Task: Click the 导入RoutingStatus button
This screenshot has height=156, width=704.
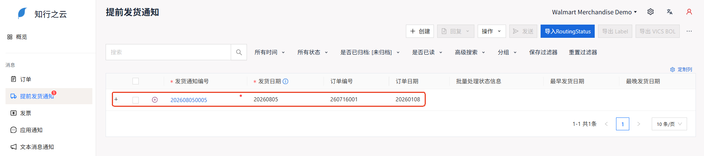Action: 567,31
